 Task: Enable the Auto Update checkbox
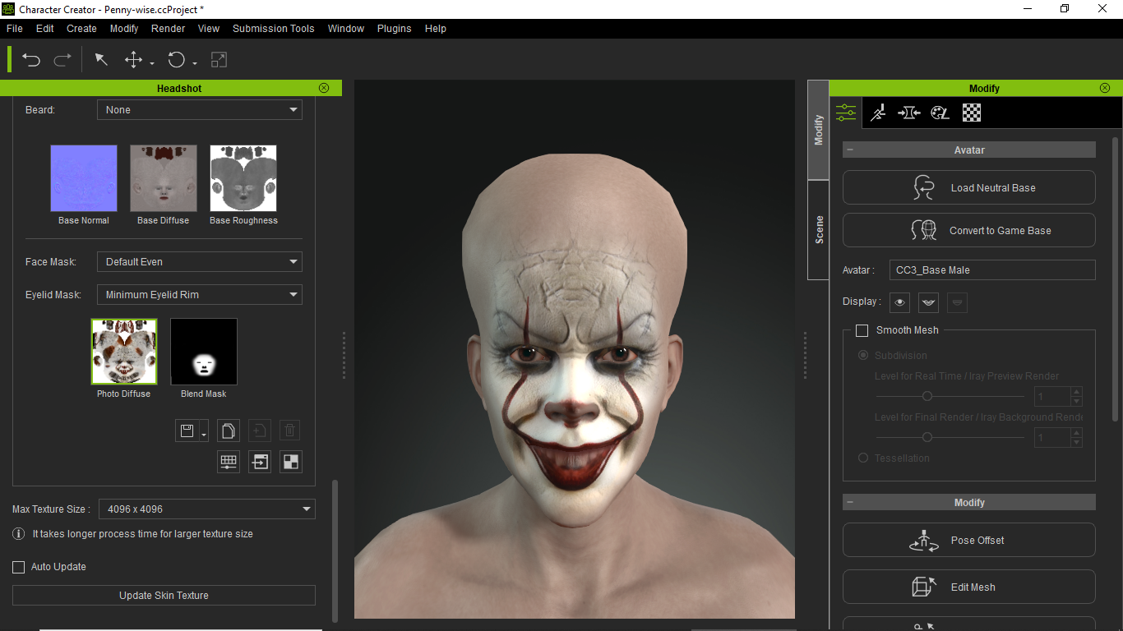(x=19, y=567)
